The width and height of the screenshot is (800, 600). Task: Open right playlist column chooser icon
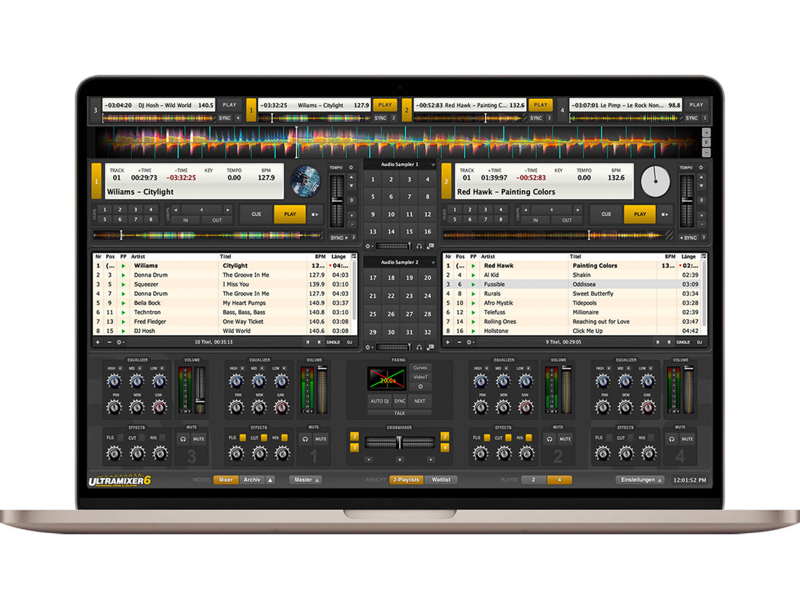(x=703, y=257)
